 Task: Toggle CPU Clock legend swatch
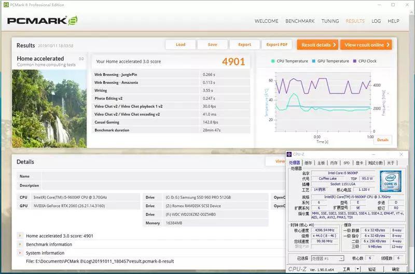[355, 61]
